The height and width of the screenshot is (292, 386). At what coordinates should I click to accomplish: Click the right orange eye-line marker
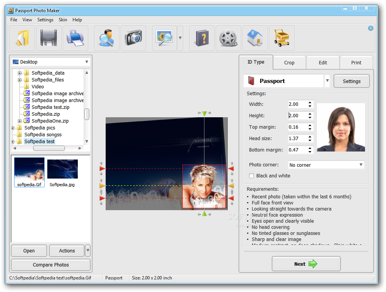tap(231, 185)
